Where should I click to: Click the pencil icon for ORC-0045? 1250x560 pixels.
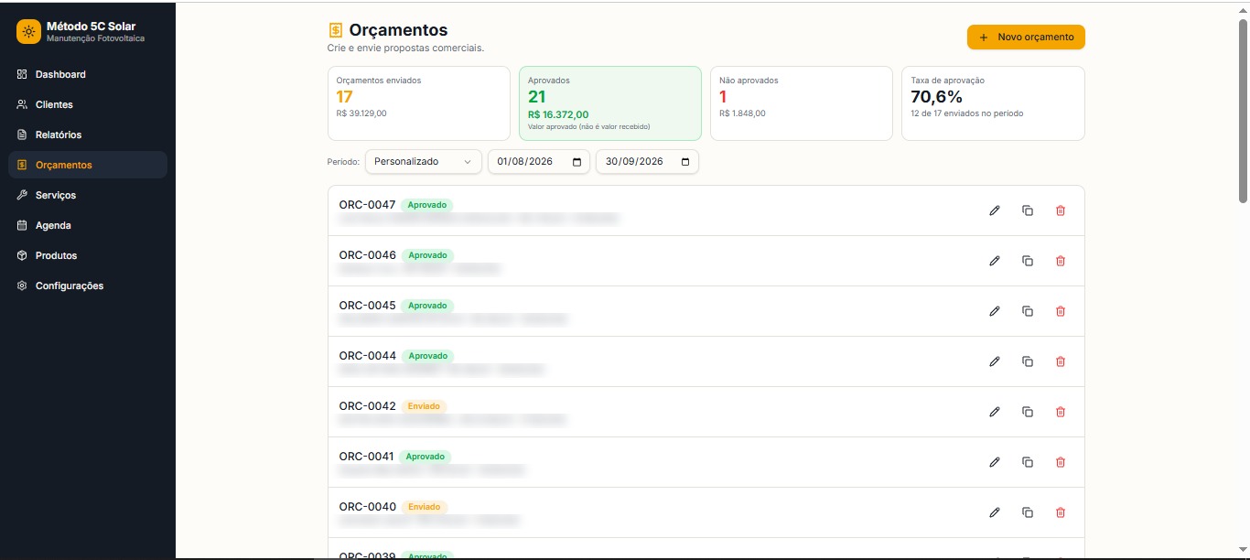click(x=995, y=311)
